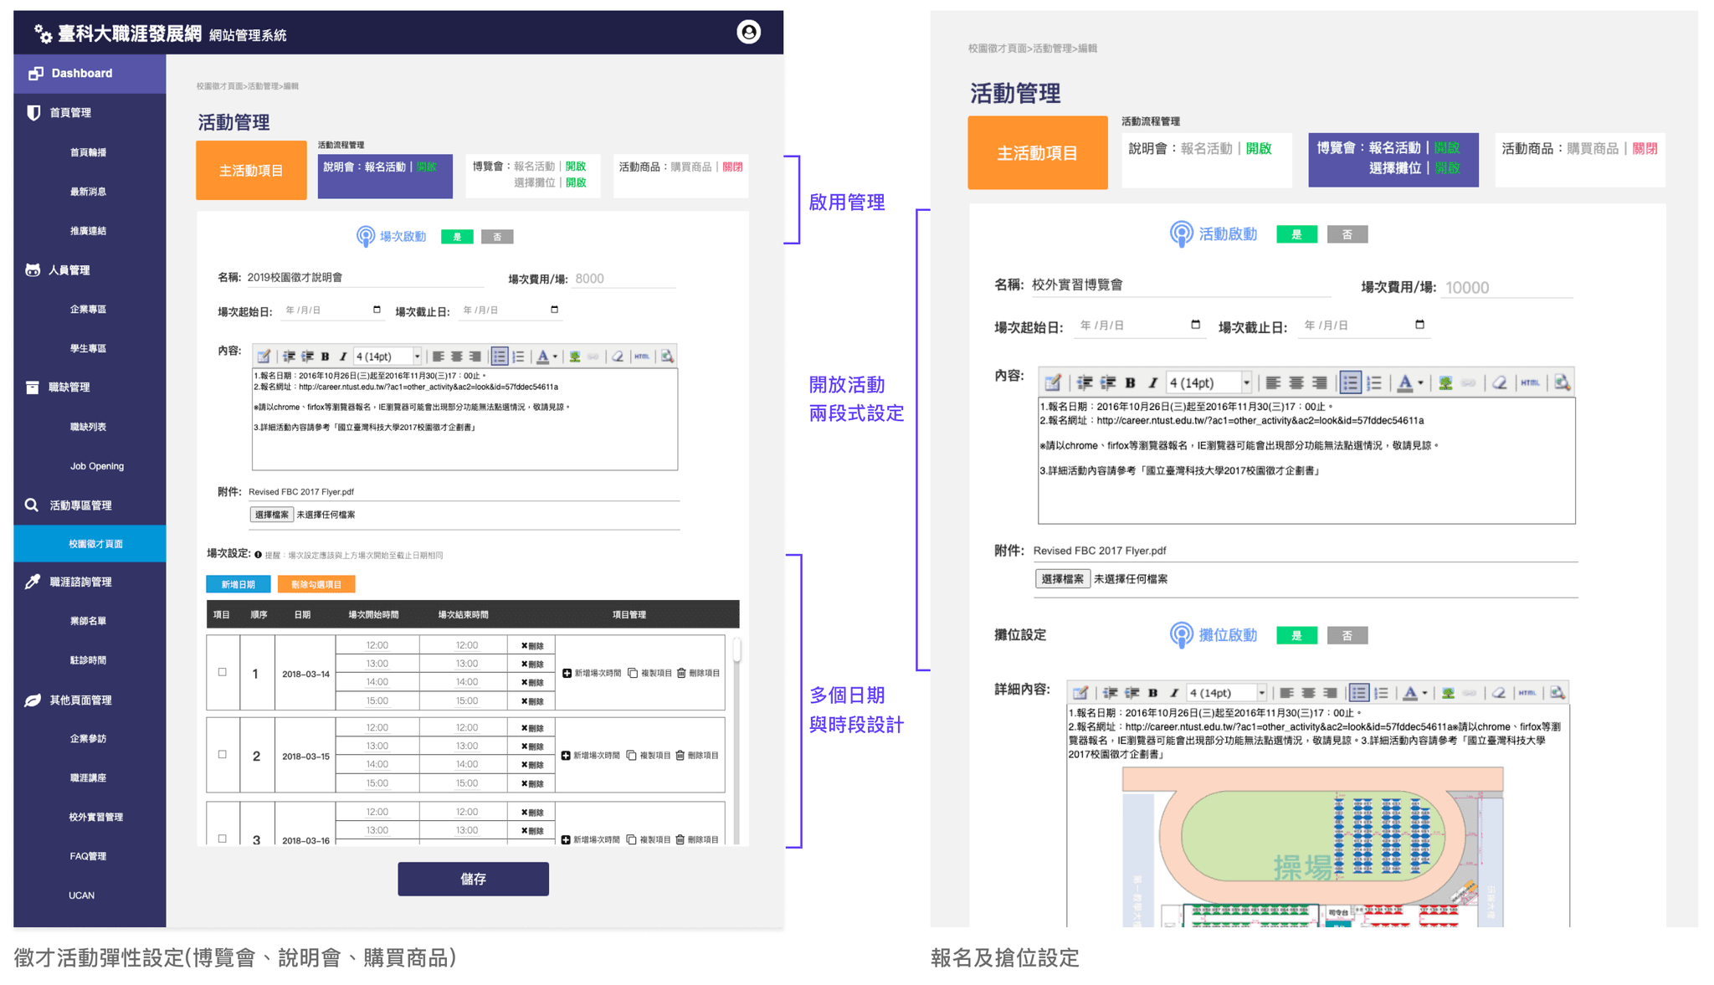The image size is (1714, 985).
Task: Open the 場次截止日 date picker on the left form
Action: tap(554, 310)
